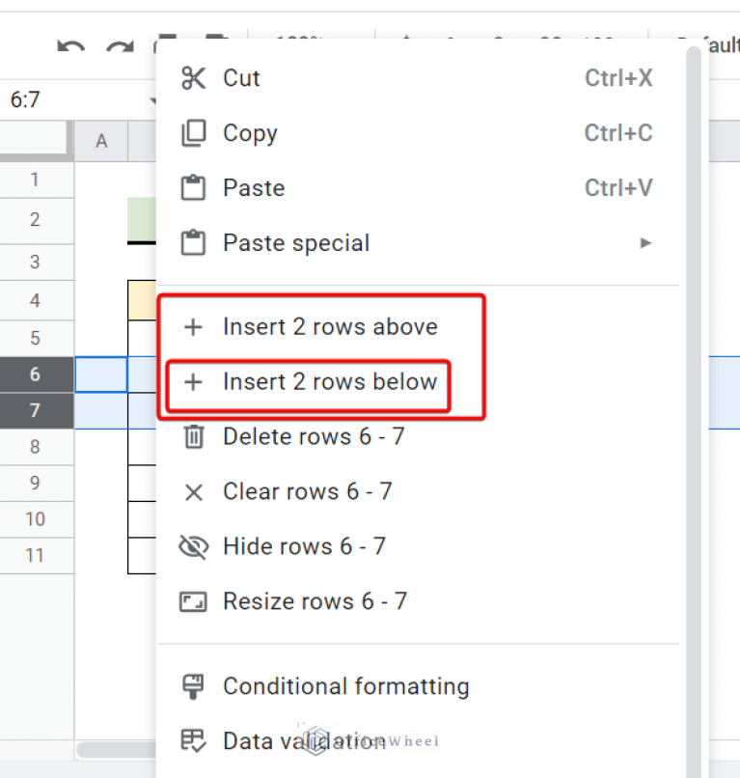
Task: Select Insert 2 rows above
Action: click(x=330, y=327)
